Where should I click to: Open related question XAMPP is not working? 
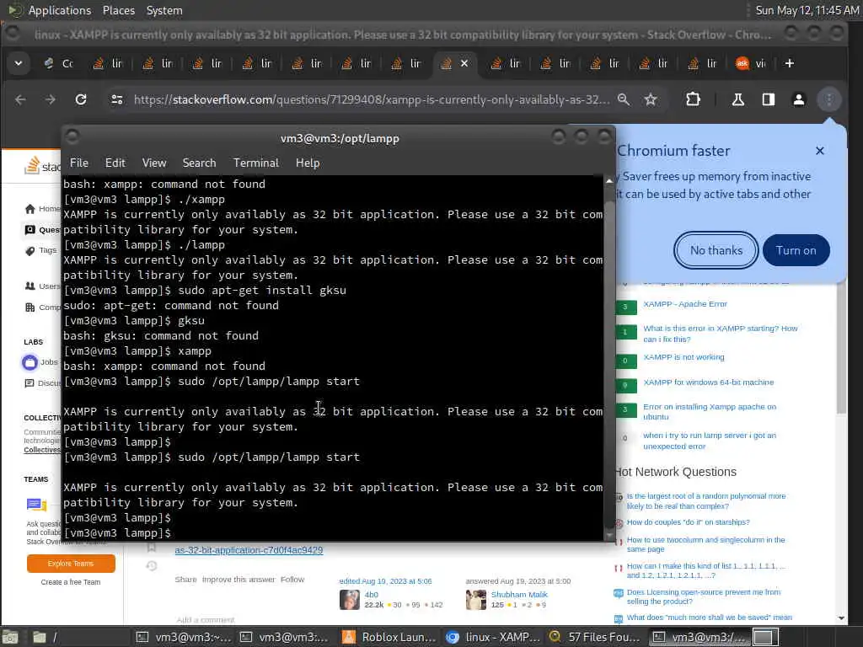click(x=683, y=357)
